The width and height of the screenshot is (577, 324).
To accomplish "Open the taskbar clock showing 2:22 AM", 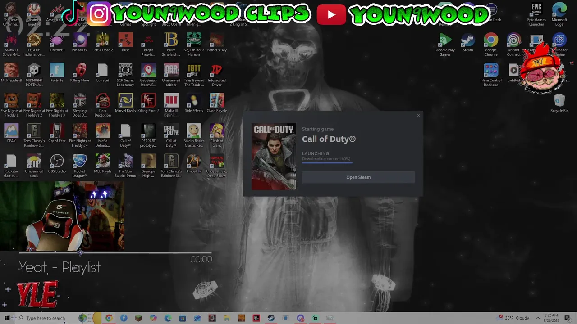I will point(550,318).
